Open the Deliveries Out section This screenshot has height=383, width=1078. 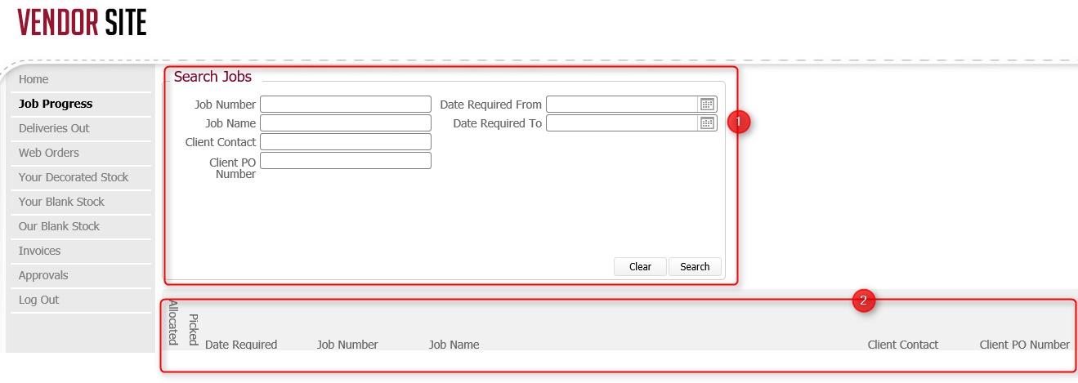coord(54,128)
